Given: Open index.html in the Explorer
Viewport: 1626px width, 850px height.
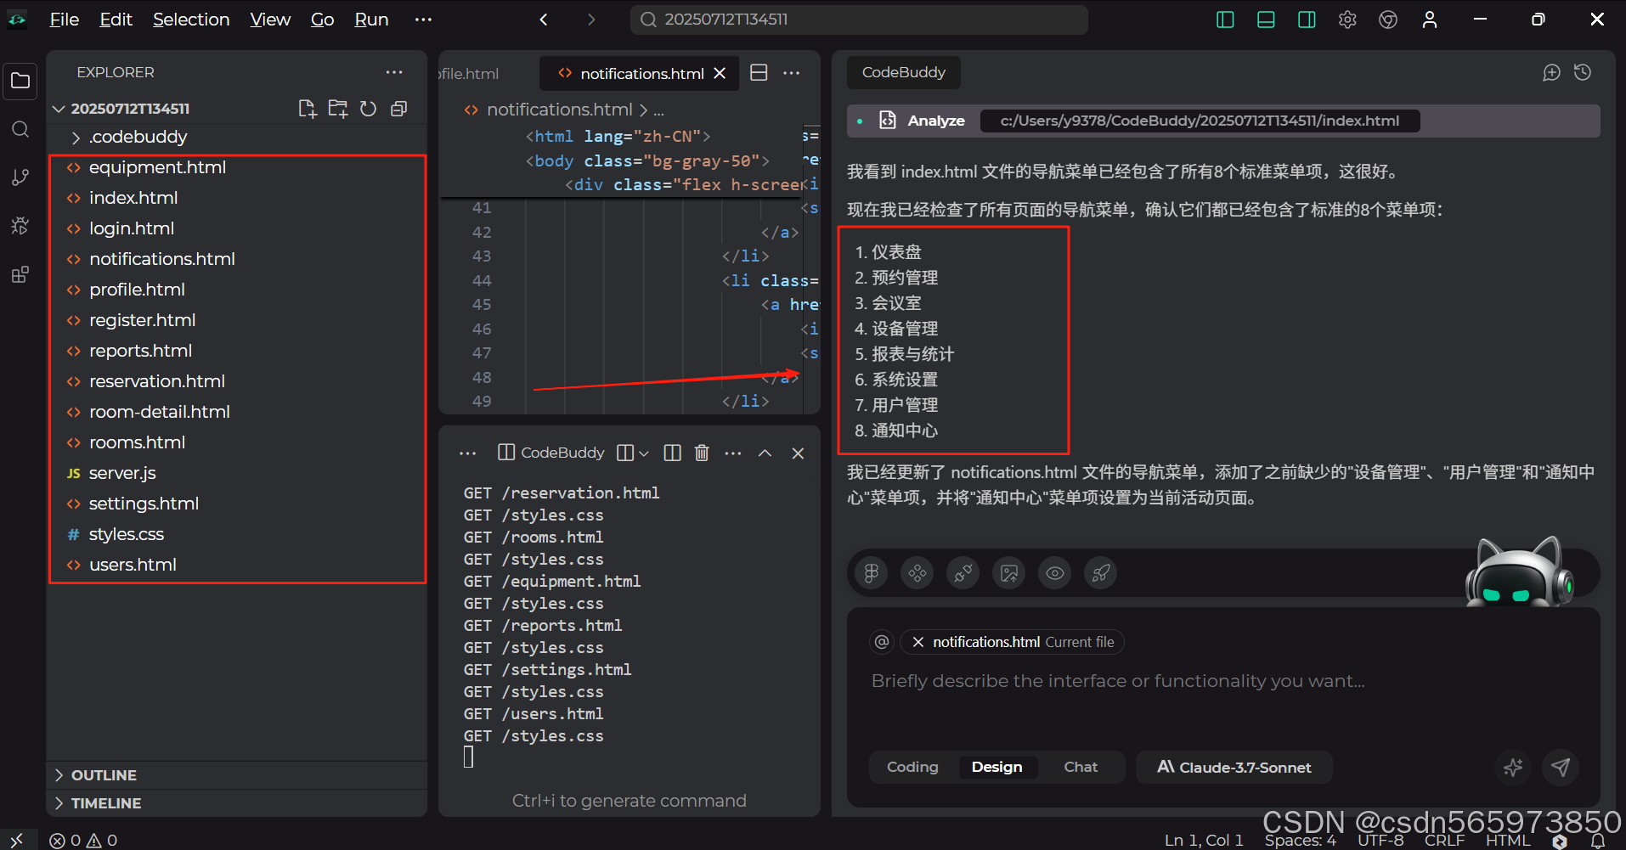Looking at the screenshot, I should point(238,198).
